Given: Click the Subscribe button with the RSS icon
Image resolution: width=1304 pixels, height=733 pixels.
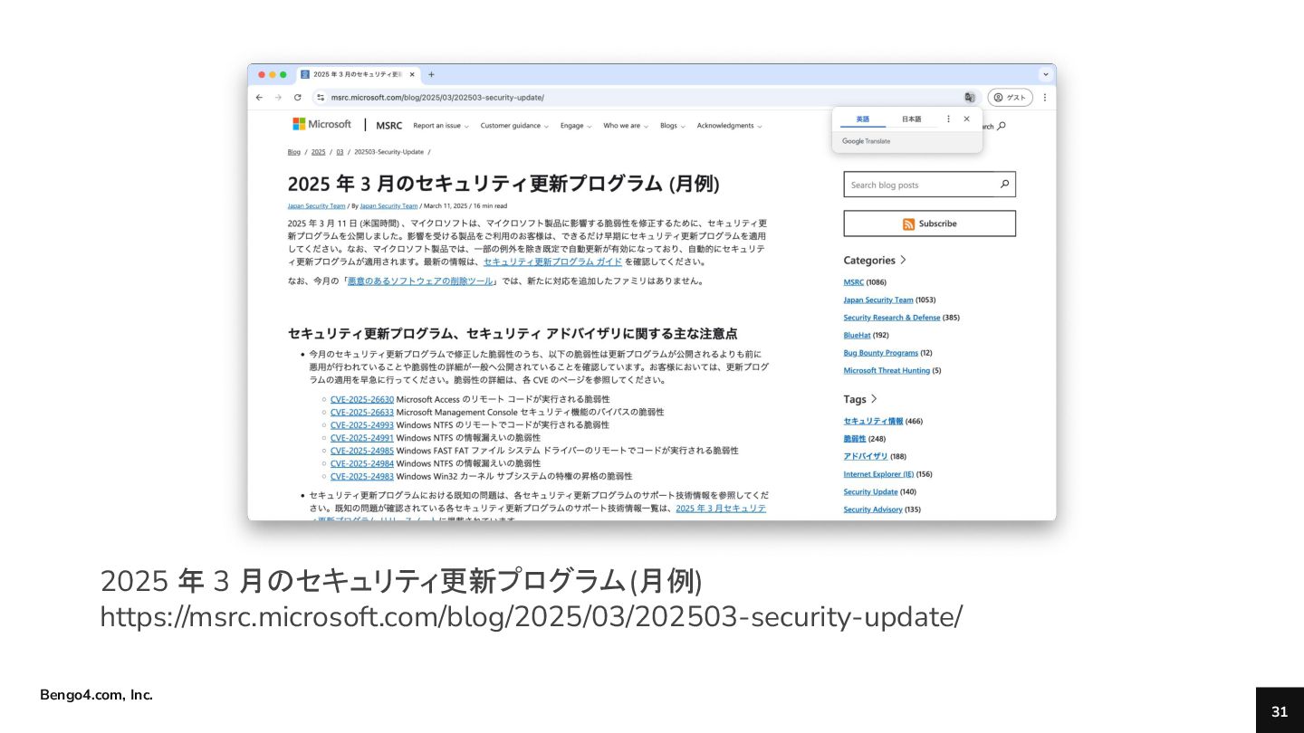Looking at the screenshot, I should pyautogui.click(x=929, y=224).
